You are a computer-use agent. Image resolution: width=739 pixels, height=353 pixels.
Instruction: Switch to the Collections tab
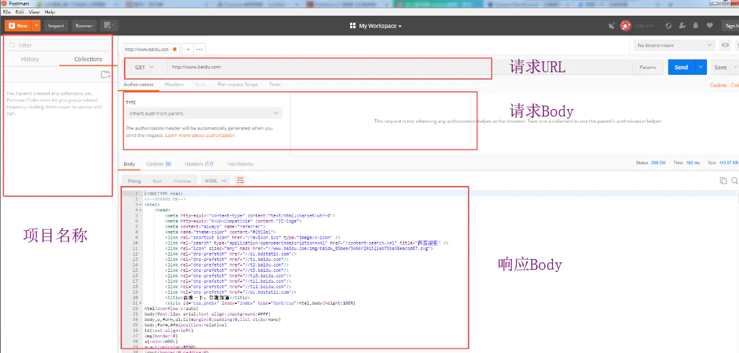88,59
